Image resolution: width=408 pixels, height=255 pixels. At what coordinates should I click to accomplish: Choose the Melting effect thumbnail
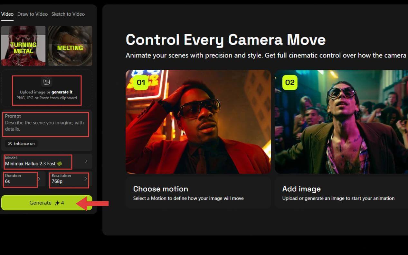tap(70, 46)
